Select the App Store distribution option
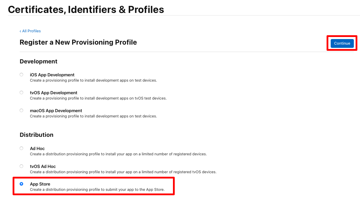Screen dimensions: 360x197 click(21, 184)
